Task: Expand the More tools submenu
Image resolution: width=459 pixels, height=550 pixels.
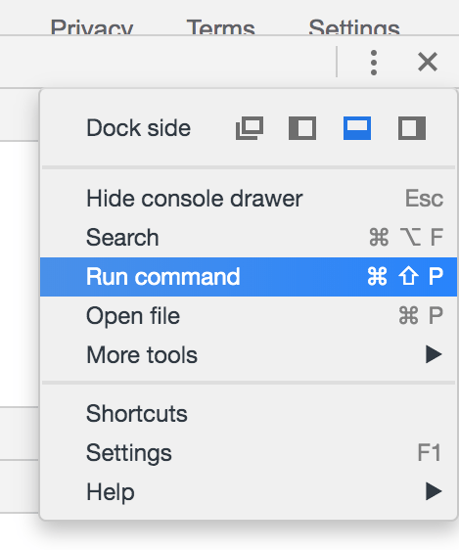Action: pos(249,354)
